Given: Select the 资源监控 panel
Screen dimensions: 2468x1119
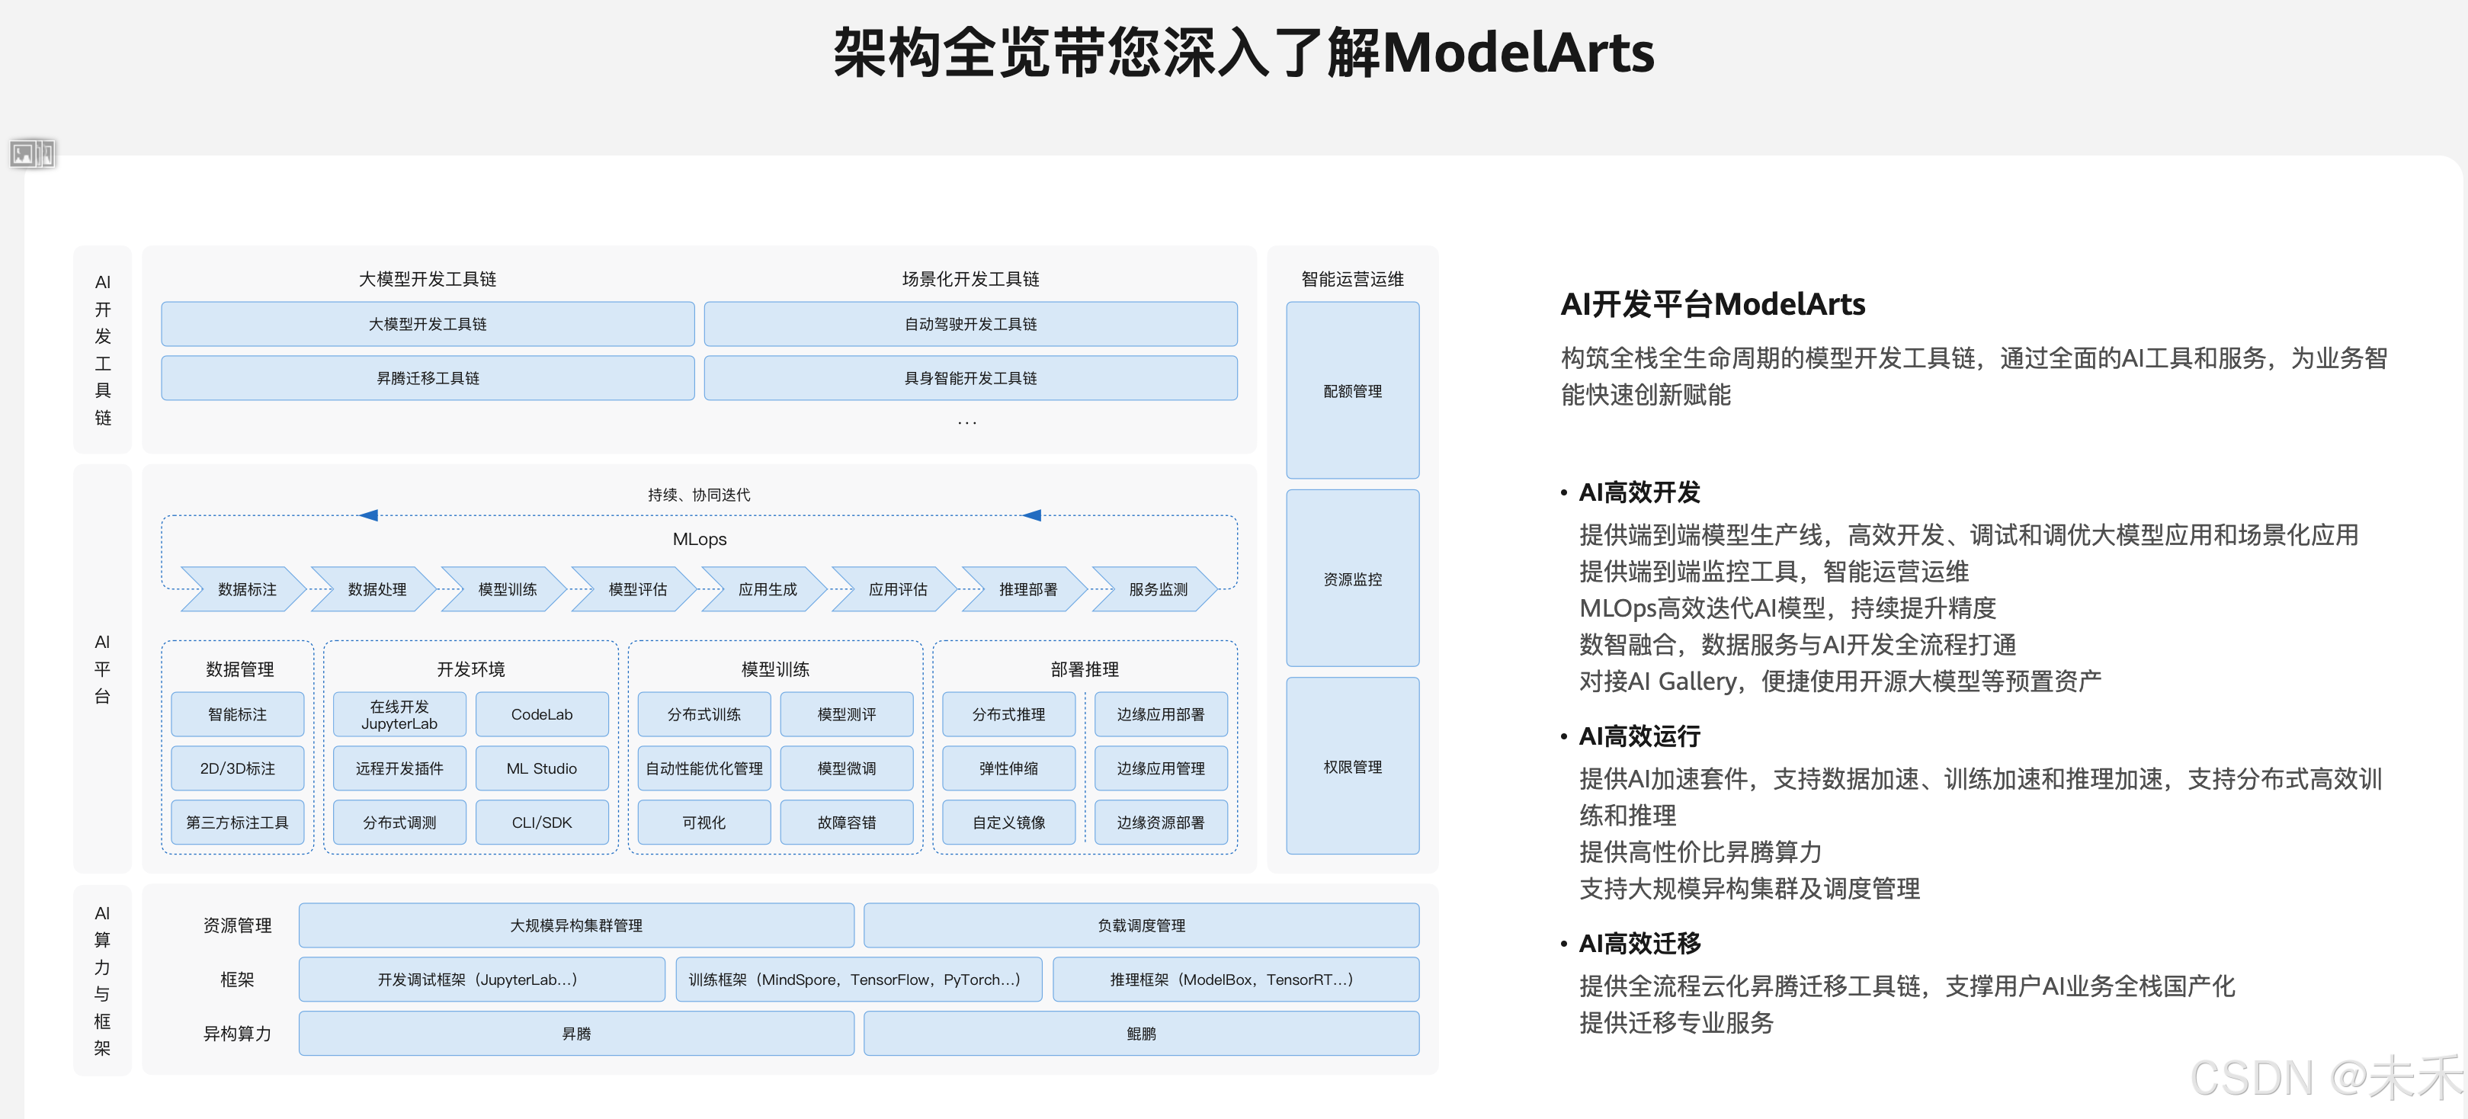Looking at the screenshot, I should (1352, 579).
